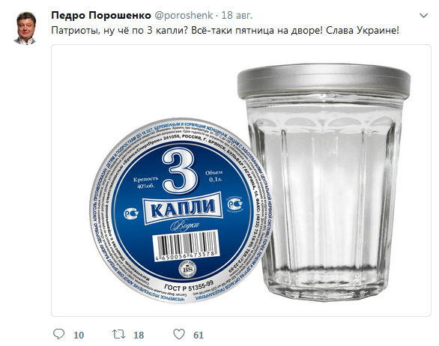
Task: Click the blue КАПЛИ banner on the label
Action: [x=183, y=207]
